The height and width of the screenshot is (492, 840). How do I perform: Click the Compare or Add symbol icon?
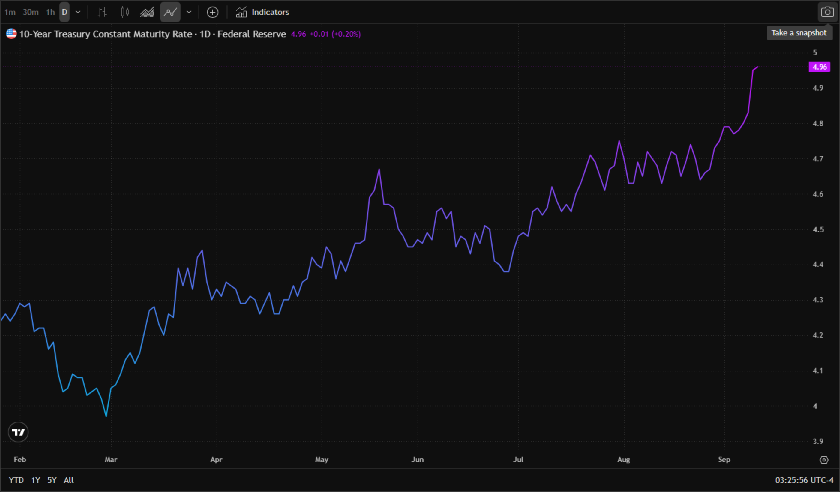pyautogui.click(x=213, y=12)
